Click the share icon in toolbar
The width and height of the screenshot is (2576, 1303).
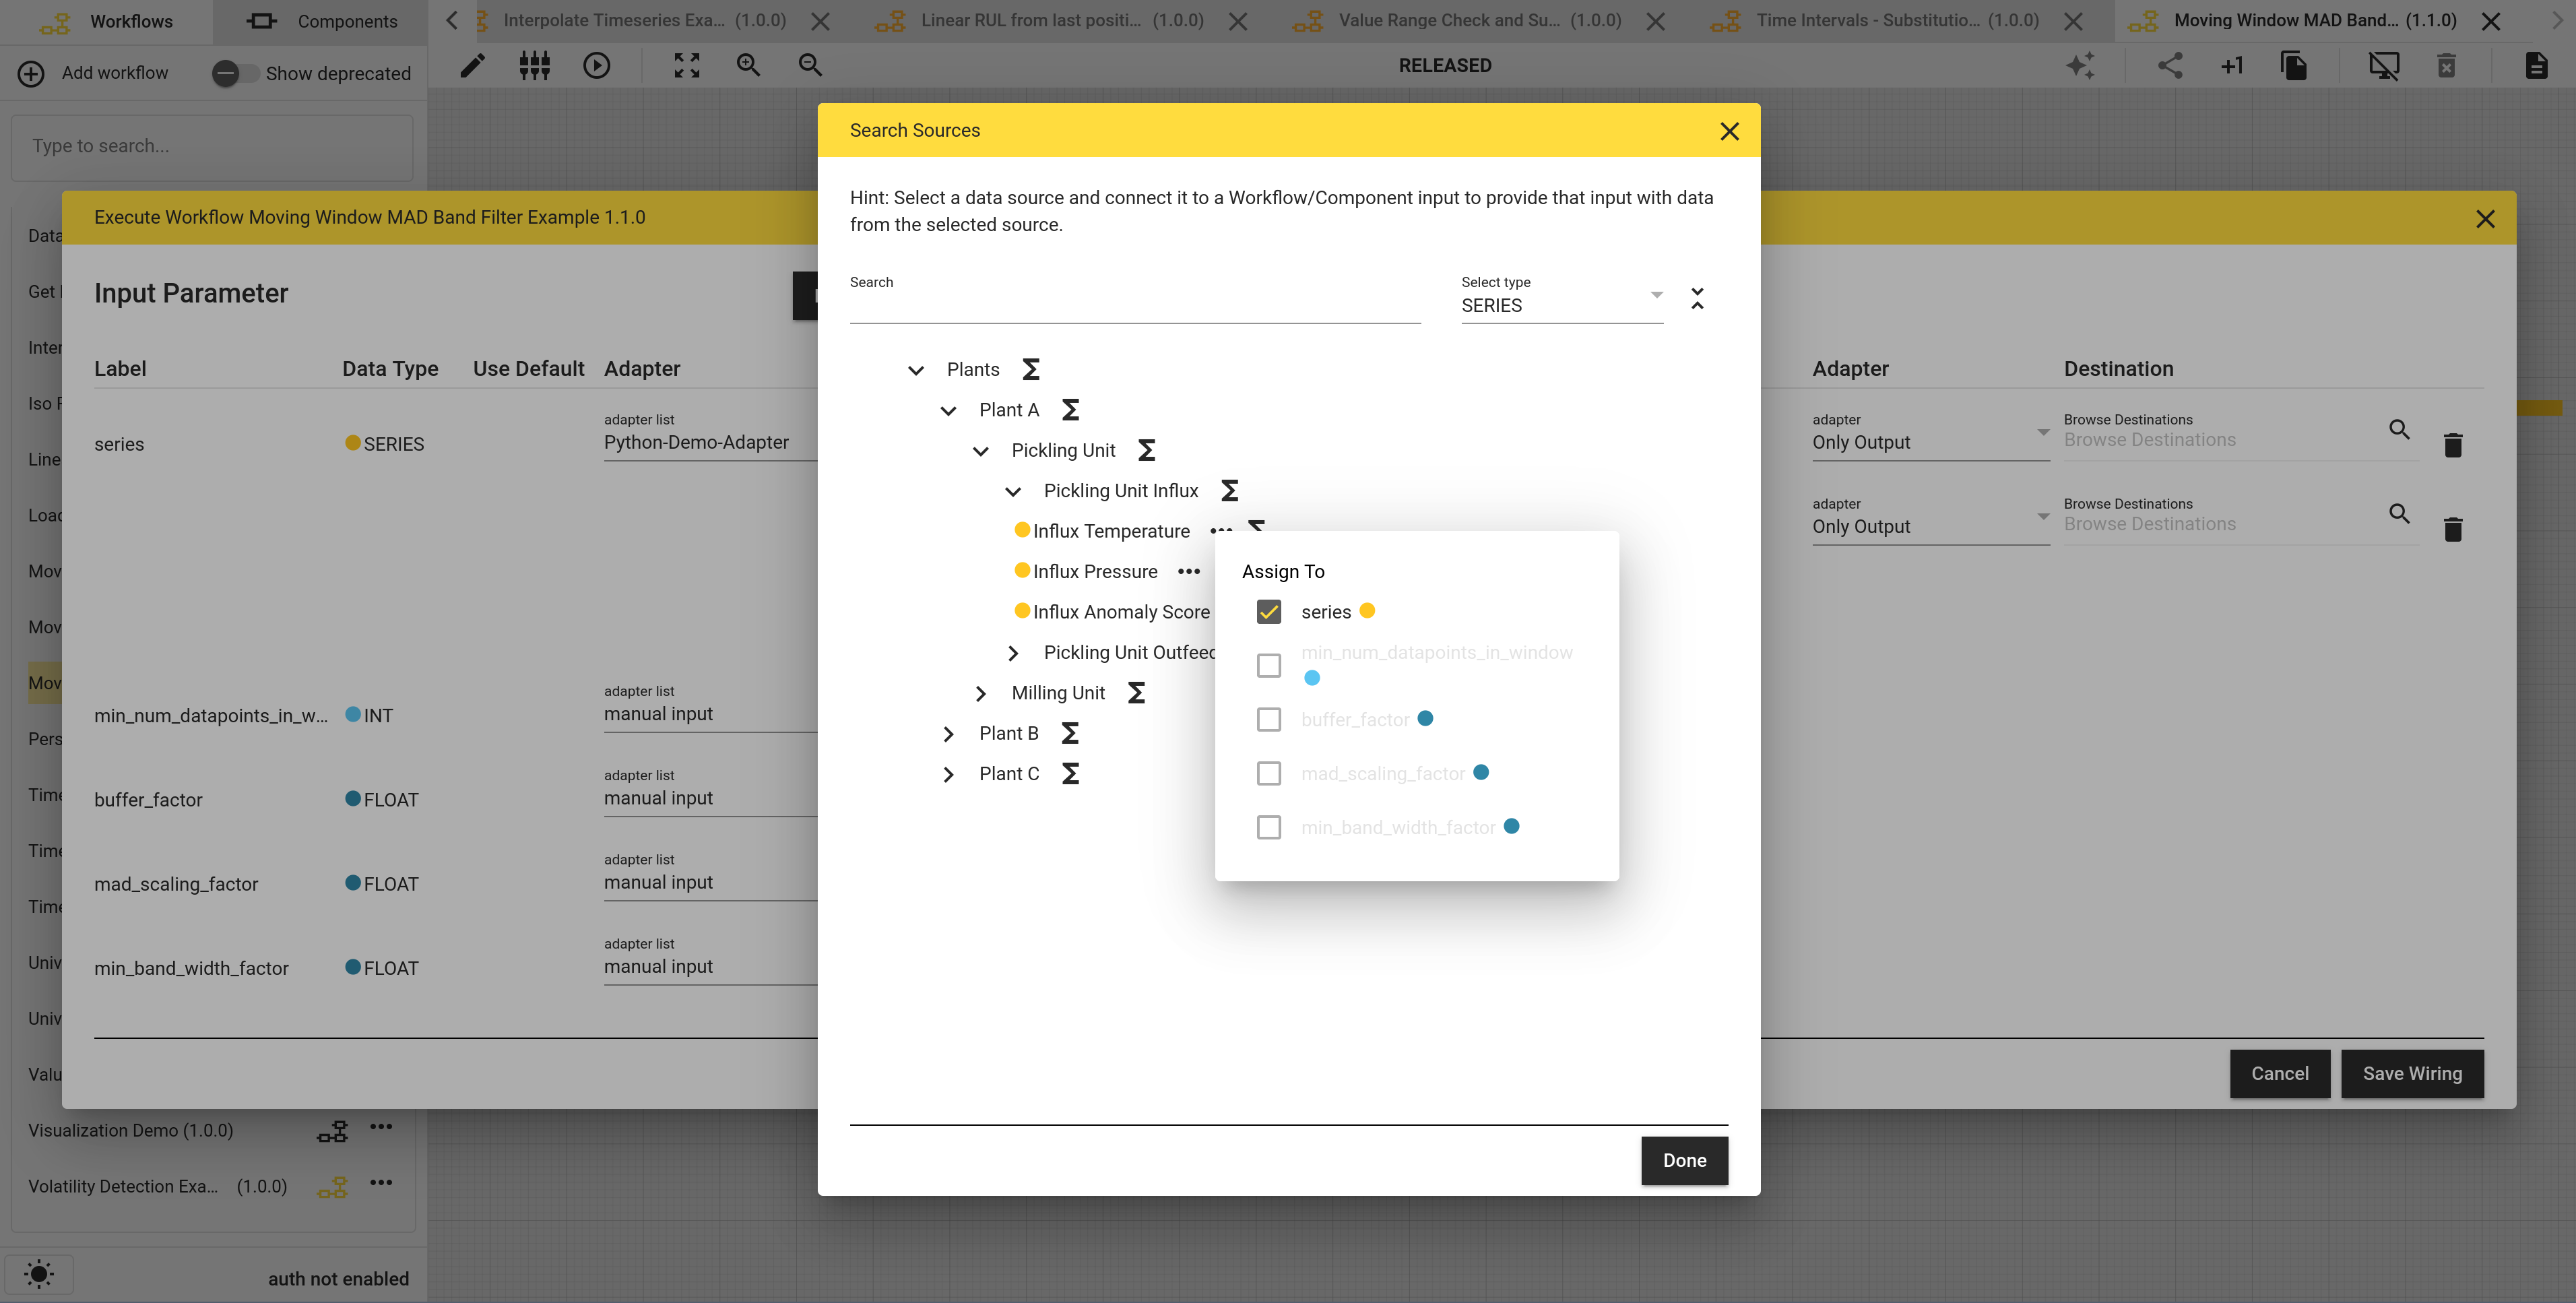click(x=2170, y=66)
